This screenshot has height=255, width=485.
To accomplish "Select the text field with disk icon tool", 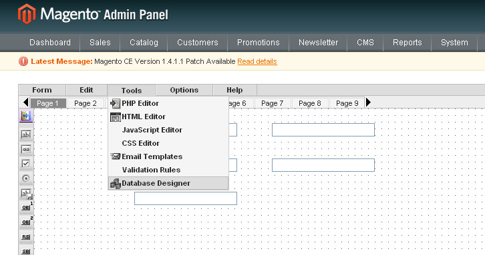I will point(26,193).
